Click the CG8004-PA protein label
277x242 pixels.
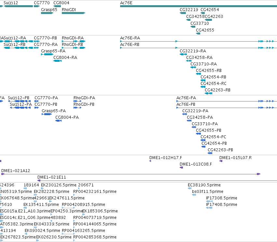[67, 117]
